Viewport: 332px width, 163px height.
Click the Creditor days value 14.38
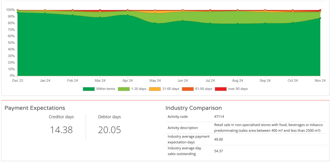61,130
